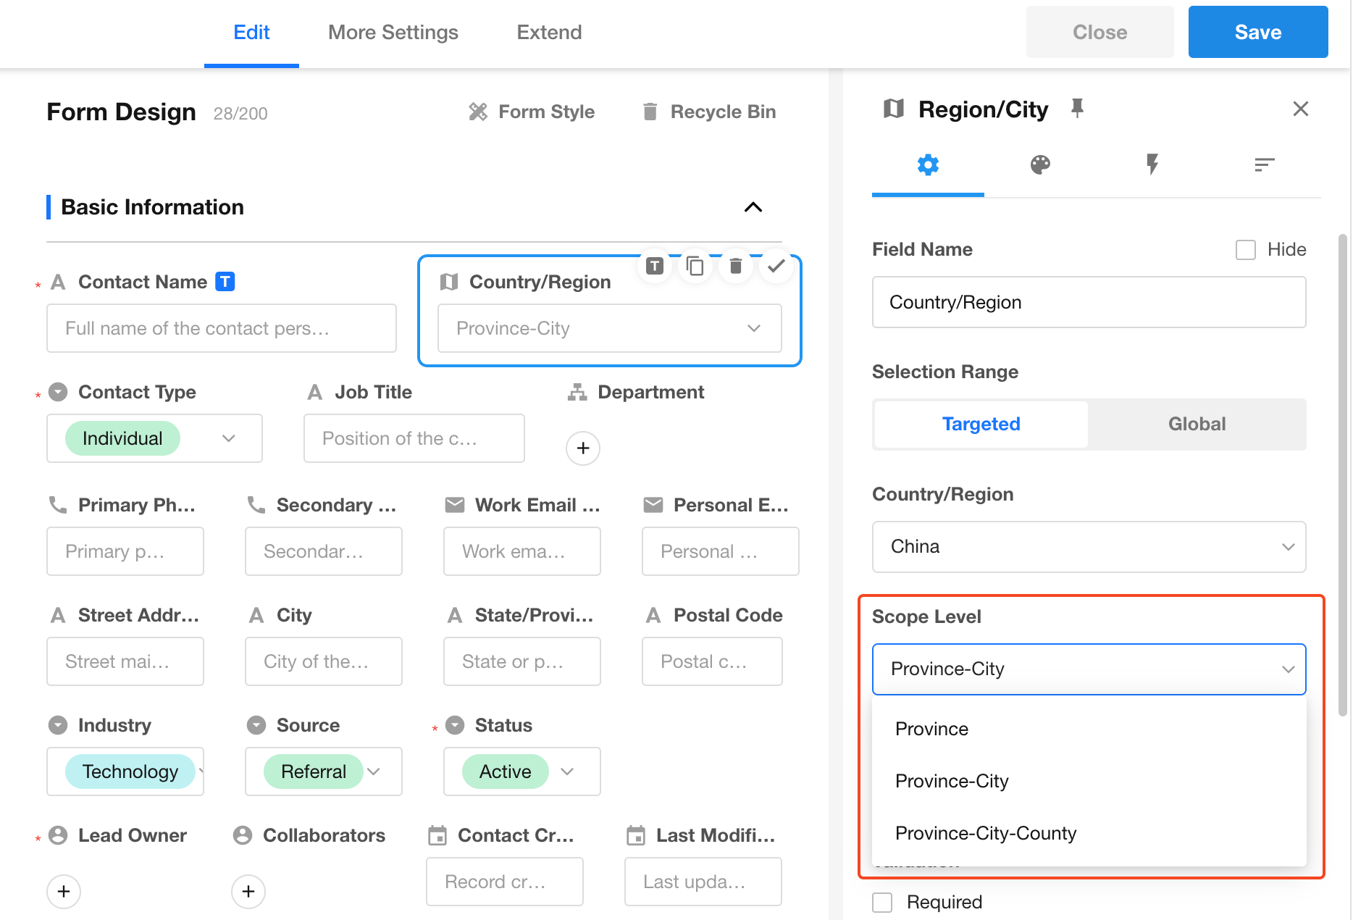Open the Recycle Bin

pyautogui.click(x=709, y=112)
